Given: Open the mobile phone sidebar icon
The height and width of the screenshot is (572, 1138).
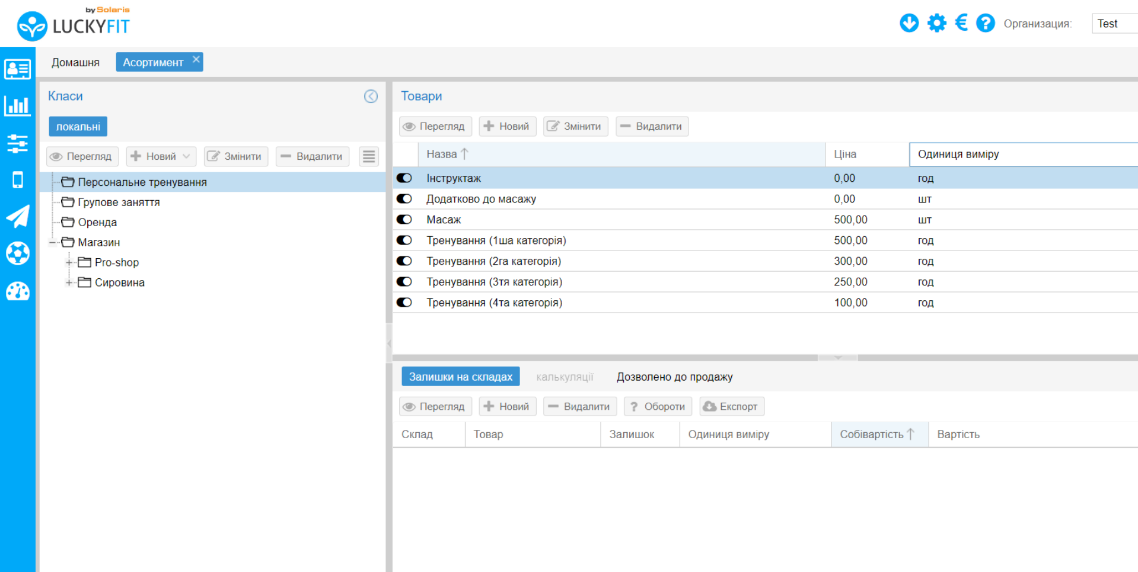Looking at the screenshot, I should tap(17, 179).
